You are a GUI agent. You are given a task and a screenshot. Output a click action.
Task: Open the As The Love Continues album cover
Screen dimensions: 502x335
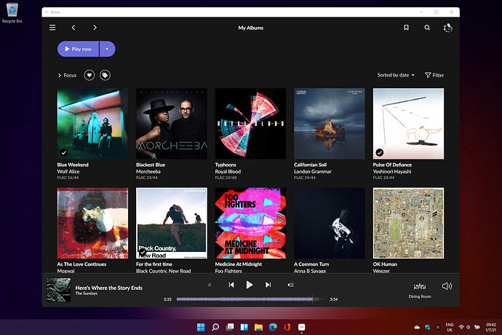click(x=92, y=223)
